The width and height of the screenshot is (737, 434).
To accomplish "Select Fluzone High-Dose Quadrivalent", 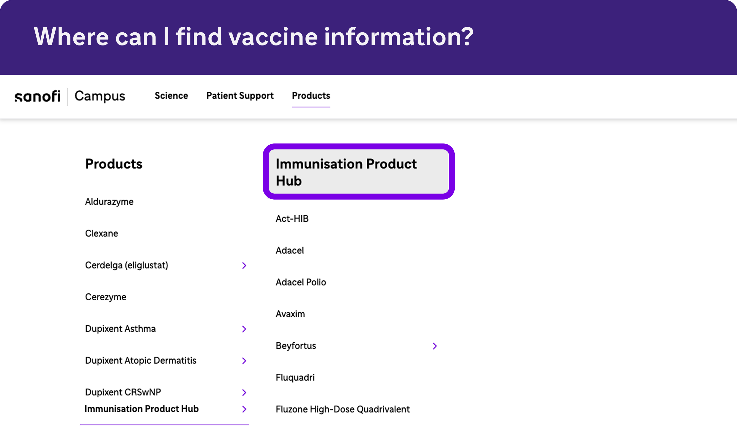I will [343, 410].
